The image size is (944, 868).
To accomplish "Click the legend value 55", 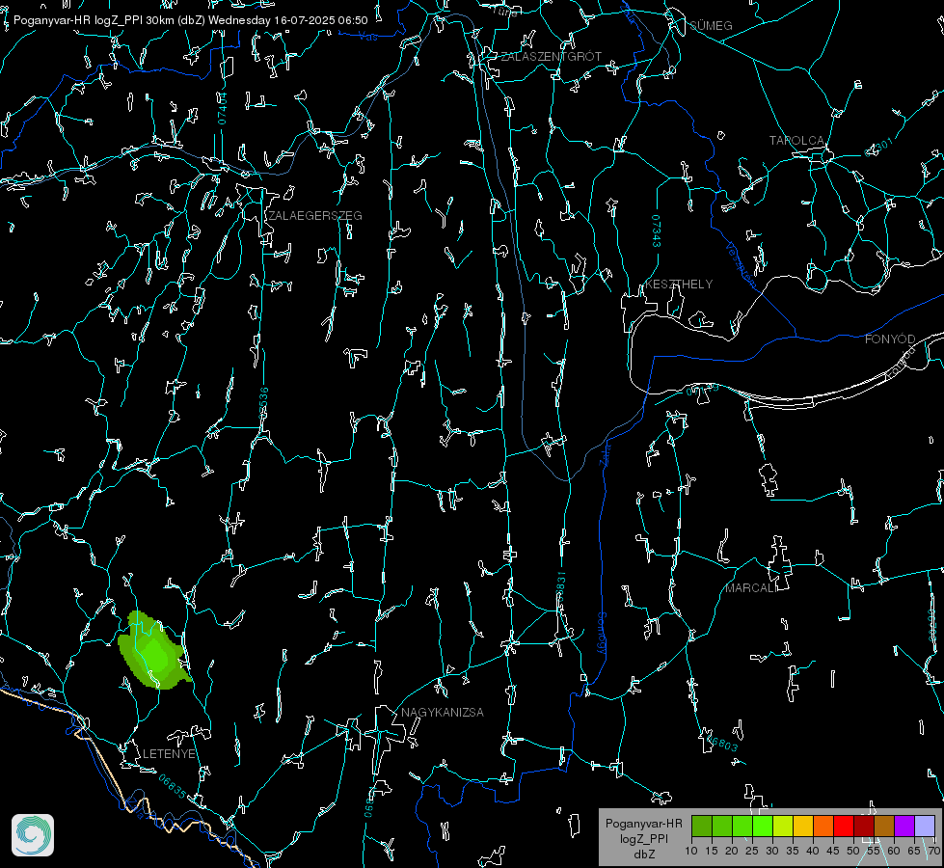I will [x=873, y=852].
